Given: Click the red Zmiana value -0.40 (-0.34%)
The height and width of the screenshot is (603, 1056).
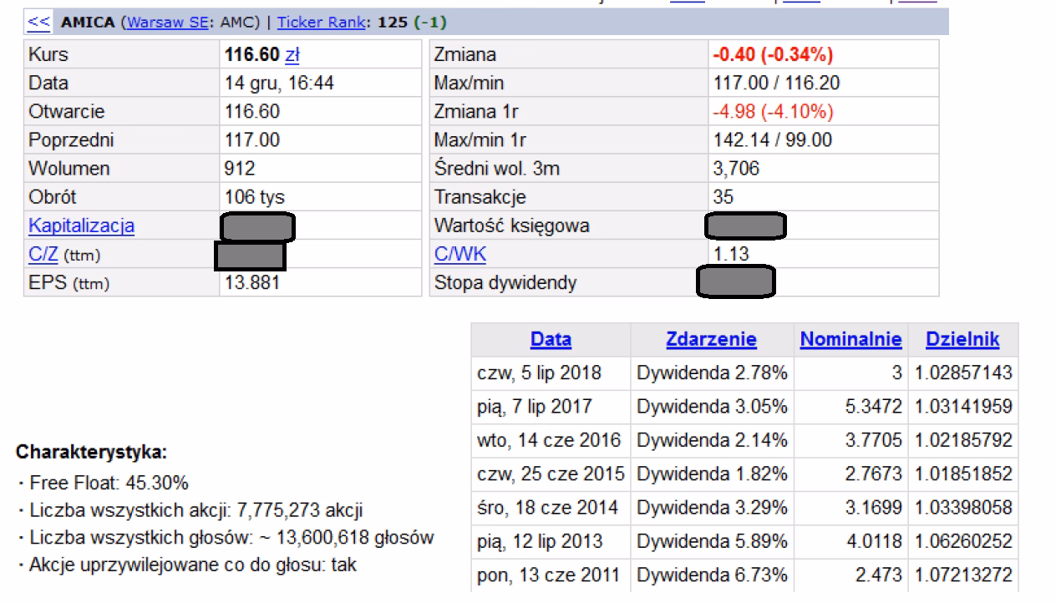Looking at the screenshot, I should 772,55.
